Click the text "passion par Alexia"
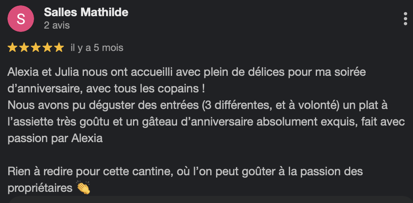 click(55, 139)
